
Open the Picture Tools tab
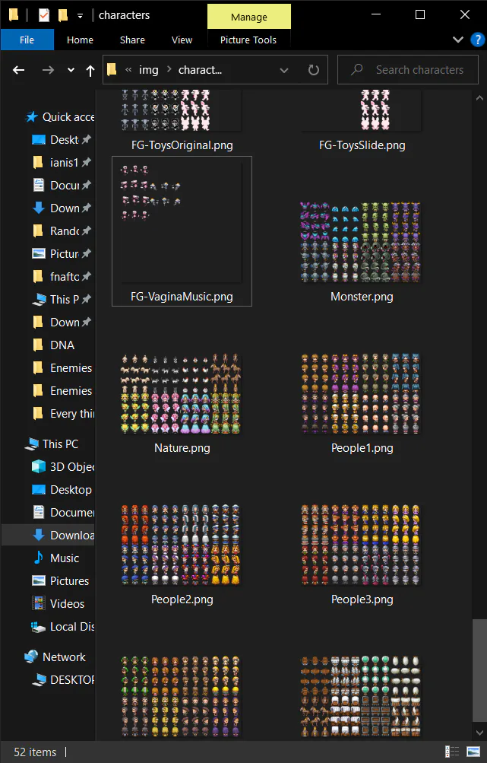click(x=248, y=40)
